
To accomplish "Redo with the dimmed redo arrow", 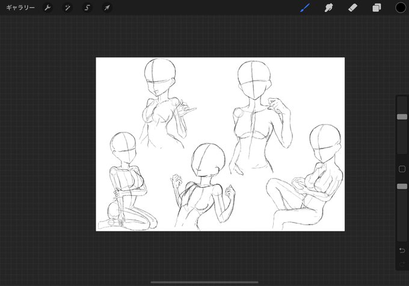I will (x=402, y=264).
